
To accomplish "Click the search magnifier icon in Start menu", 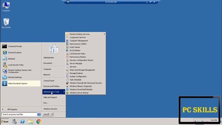I will coord(39,114).
